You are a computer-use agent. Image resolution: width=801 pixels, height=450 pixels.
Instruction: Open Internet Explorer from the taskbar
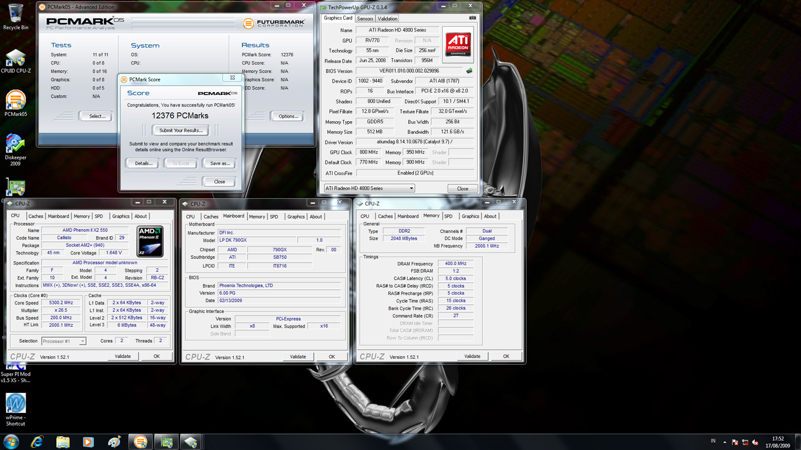point(37,442)
